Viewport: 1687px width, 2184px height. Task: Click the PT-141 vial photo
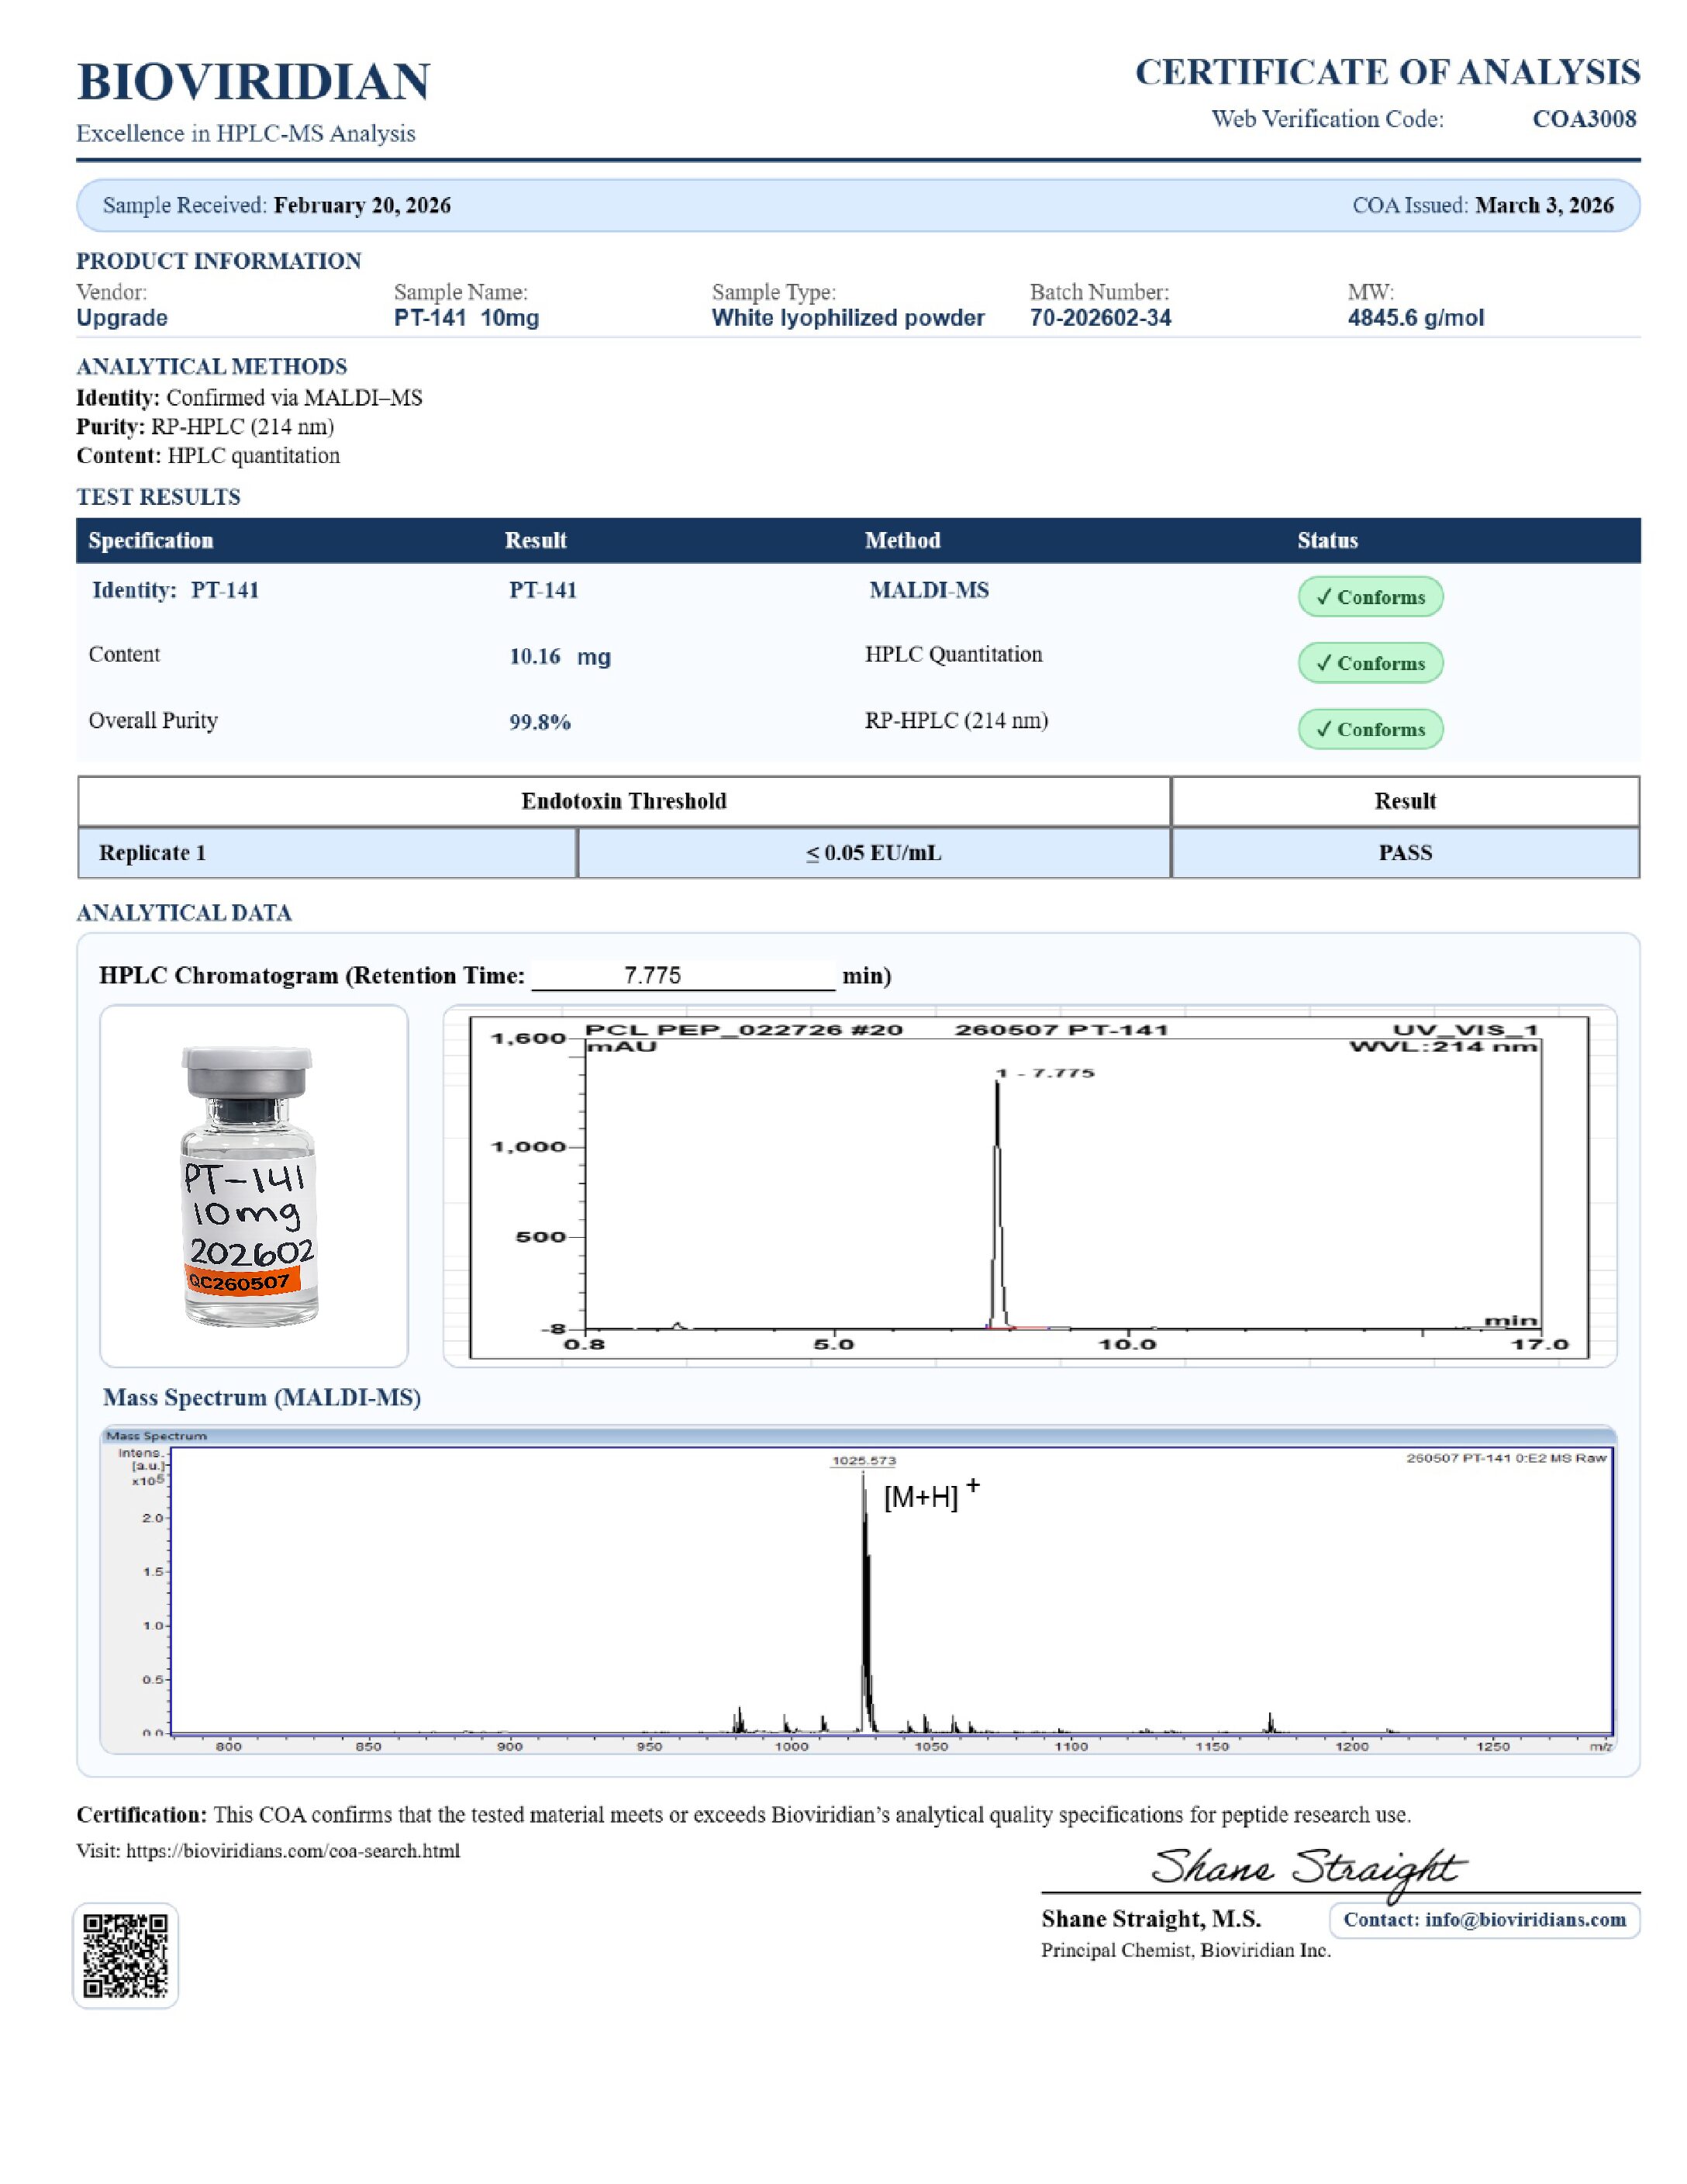249,1186
